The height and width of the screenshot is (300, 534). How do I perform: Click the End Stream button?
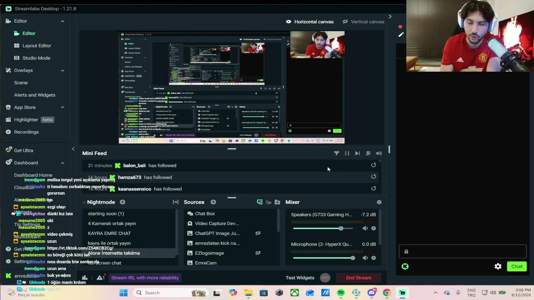(x=359, y=278)
